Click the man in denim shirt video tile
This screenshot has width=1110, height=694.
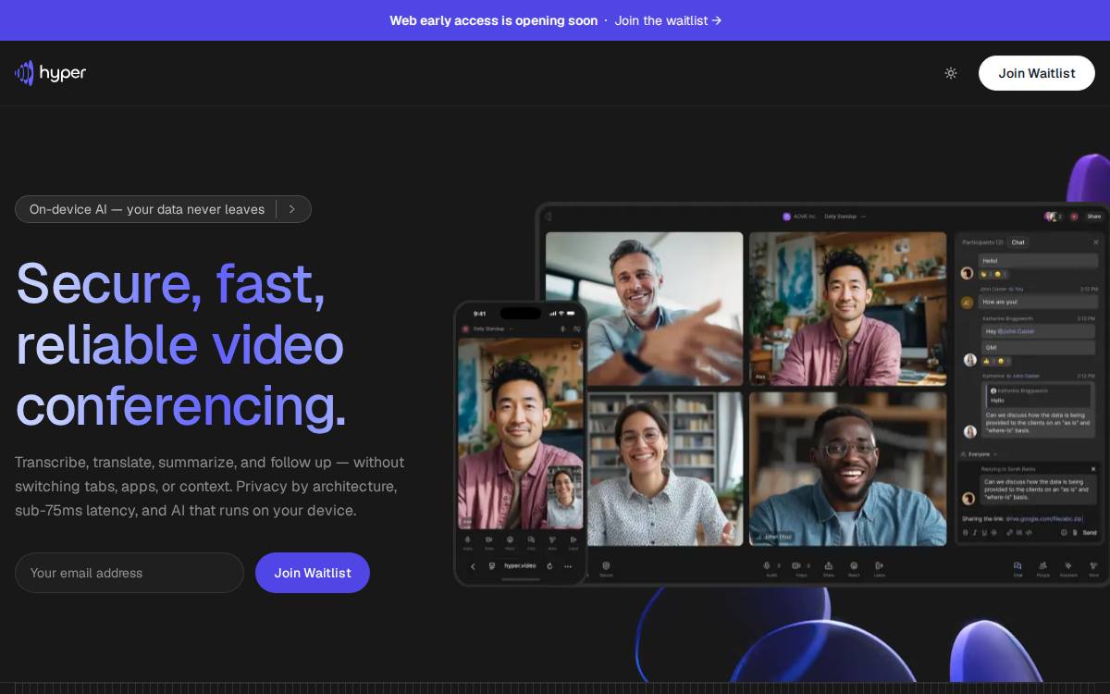point(848,468)
